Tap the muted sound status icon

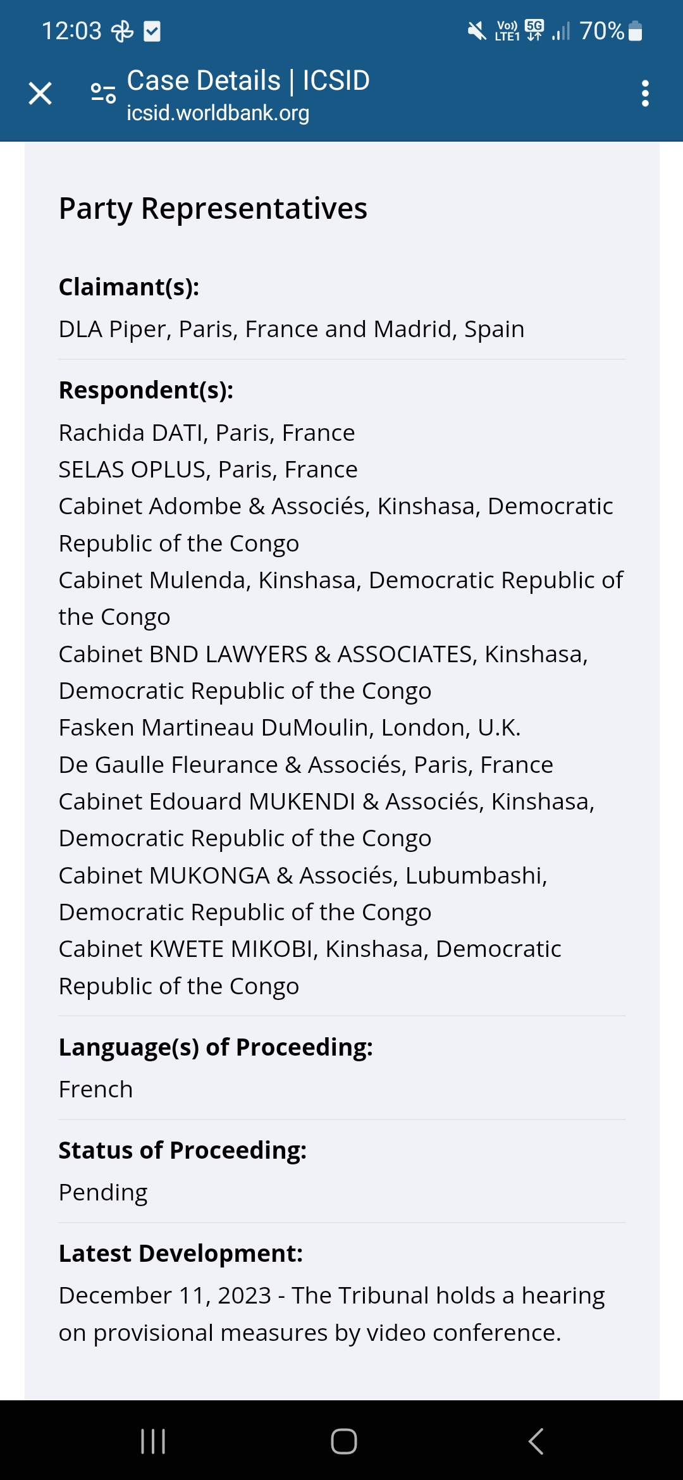pyautogui.click(x=476, y=30)
